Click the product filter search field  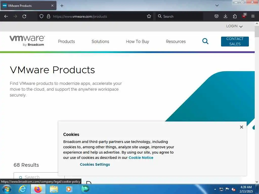coord(39,177)
